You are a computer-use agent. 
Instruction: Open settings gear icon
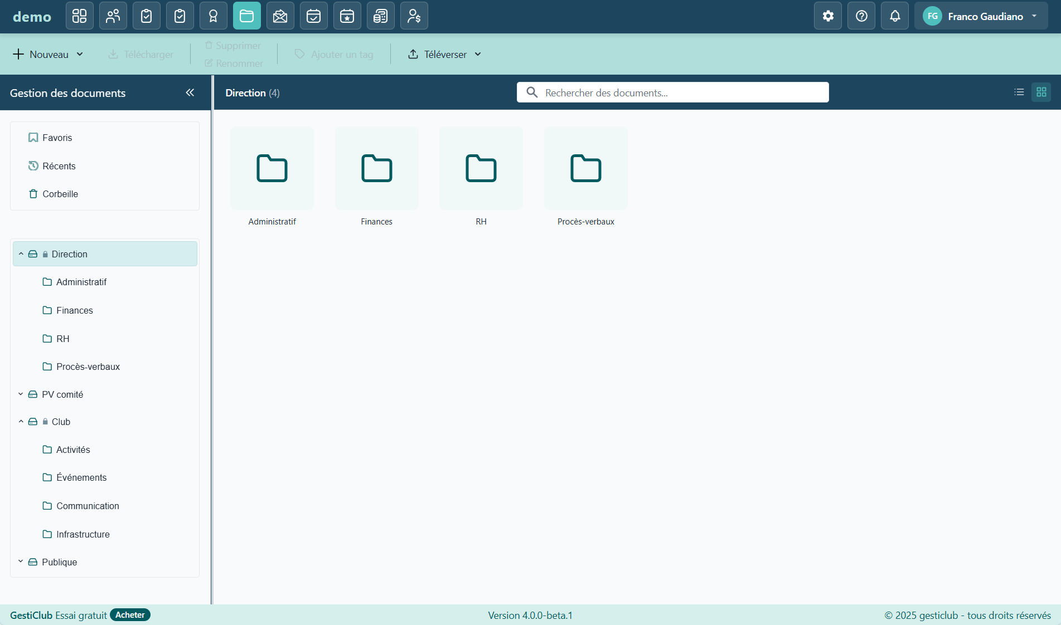[828, 16]
